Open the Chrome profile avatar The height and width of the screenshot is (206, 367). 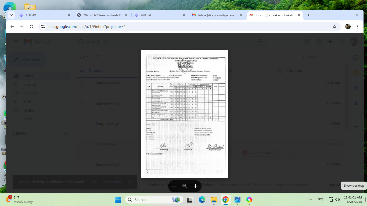pos(348,27)
